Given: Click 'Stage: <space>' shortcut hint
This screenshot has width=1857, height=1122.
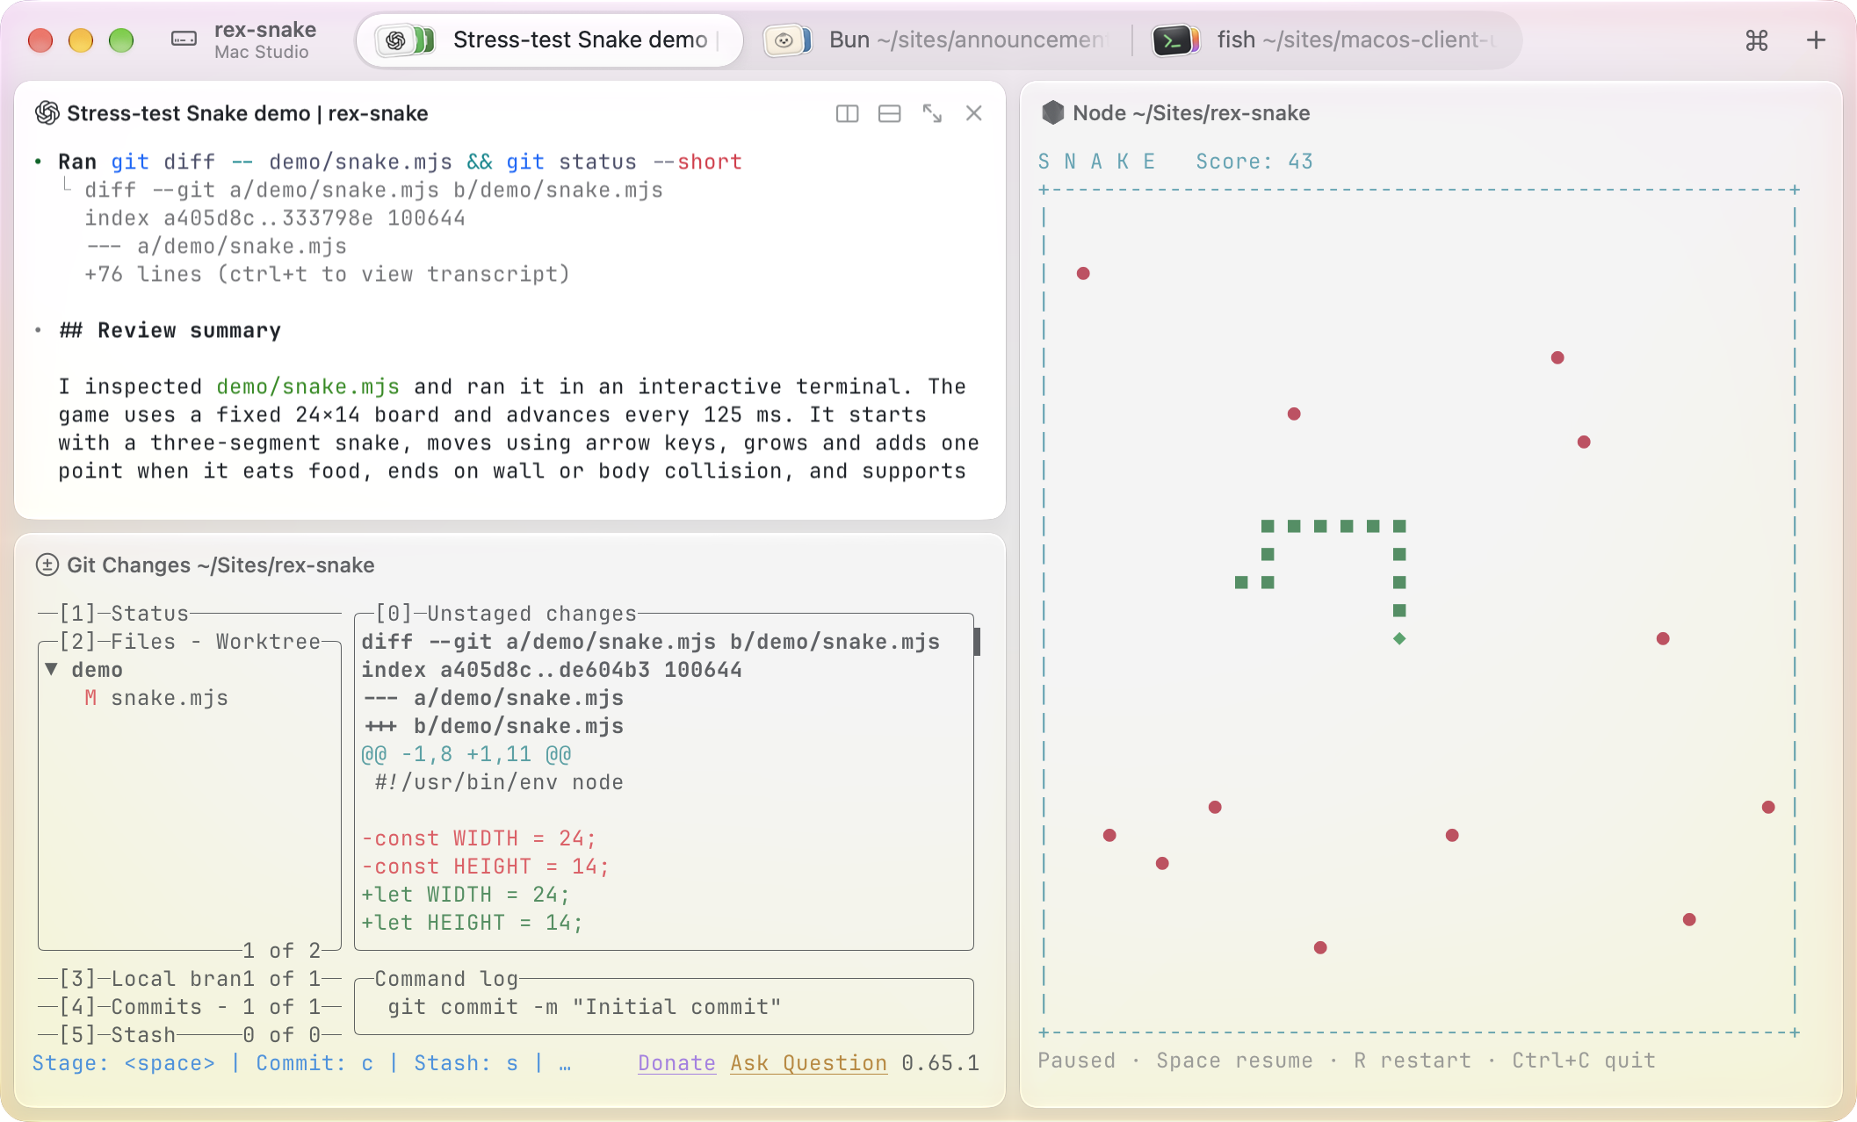Looking at the screenshot, I should pos(123,1063).
